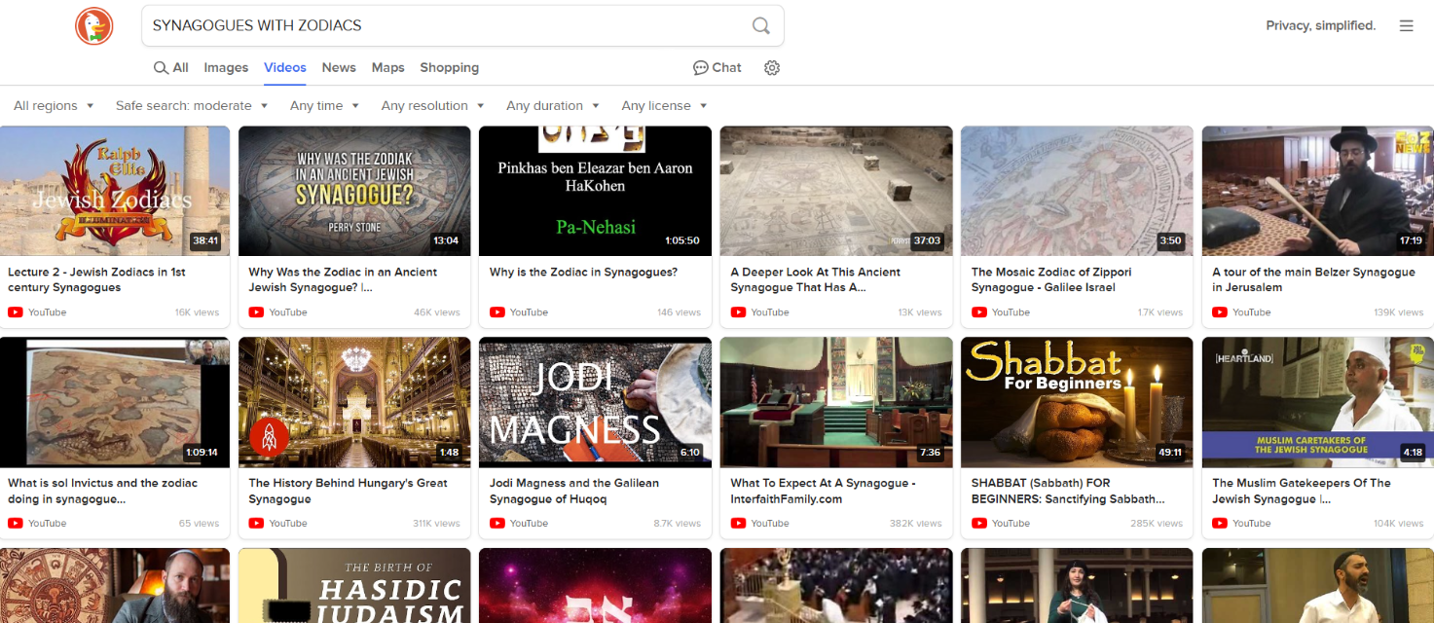The height and width of the screenshot is (623, 1434).
Task: Play the Shabbat For Beginners thumbnail
Action: (x=1077, y=402)
